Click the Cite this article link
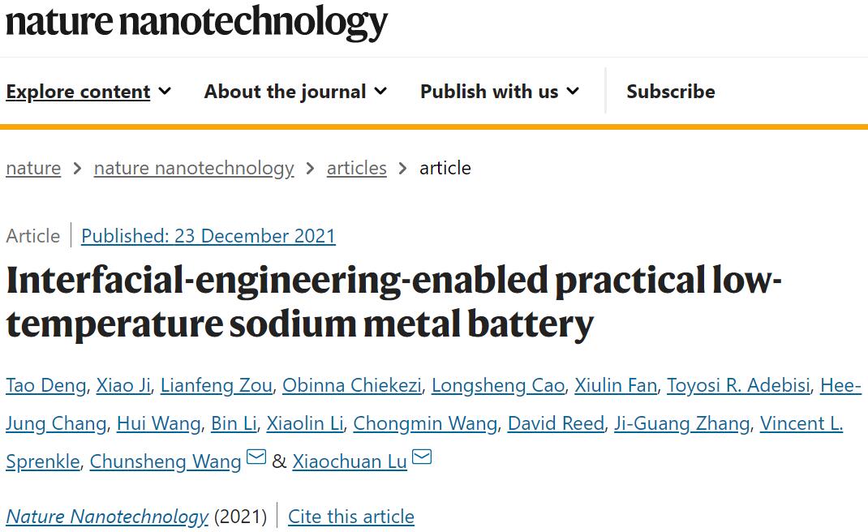 (x=351, y=517)
